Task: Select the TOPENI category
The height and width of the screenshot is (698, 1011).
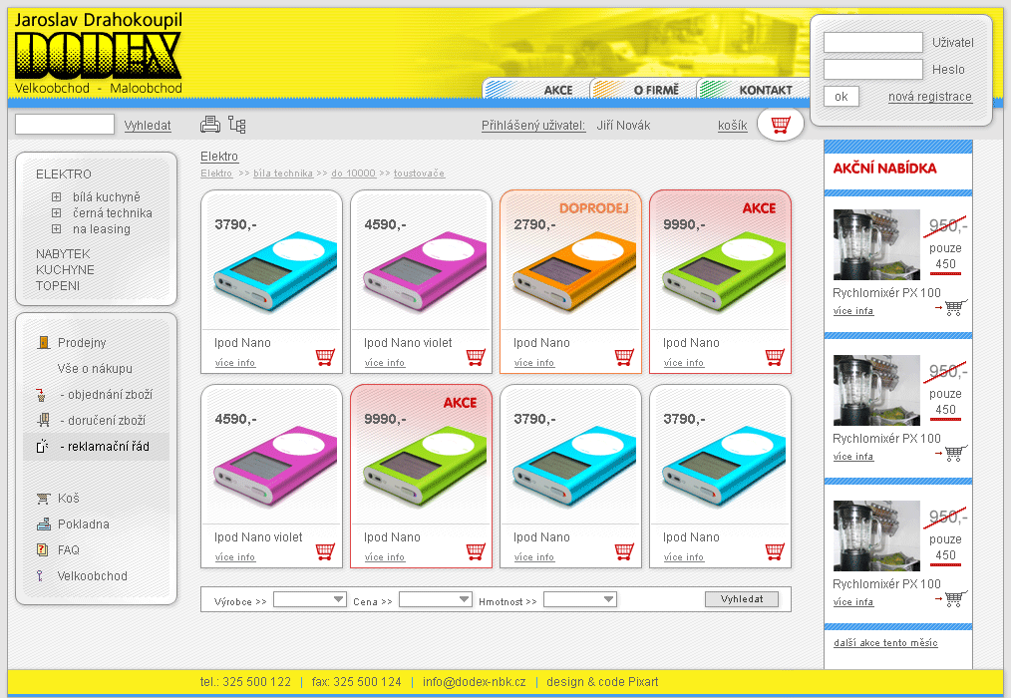Action: [x=58, y=286]
